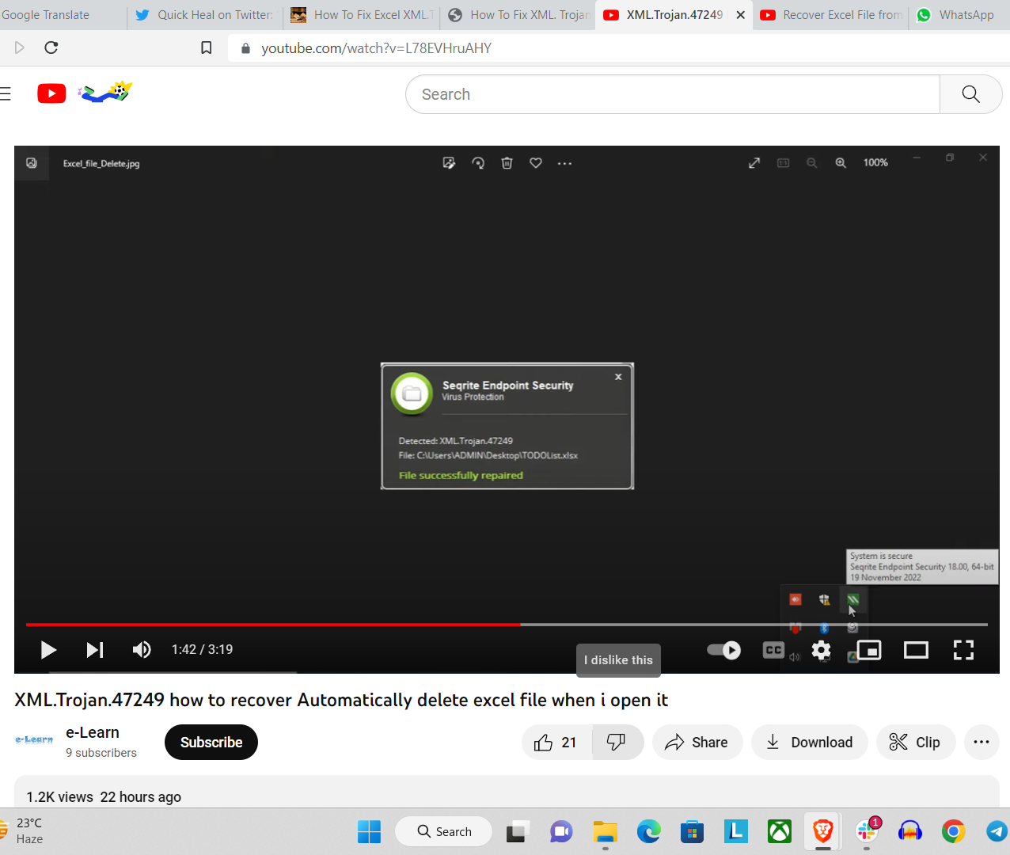The image size is (1010, 855).
Task: Skip to the next video
Action: click(x=95, y=650)
